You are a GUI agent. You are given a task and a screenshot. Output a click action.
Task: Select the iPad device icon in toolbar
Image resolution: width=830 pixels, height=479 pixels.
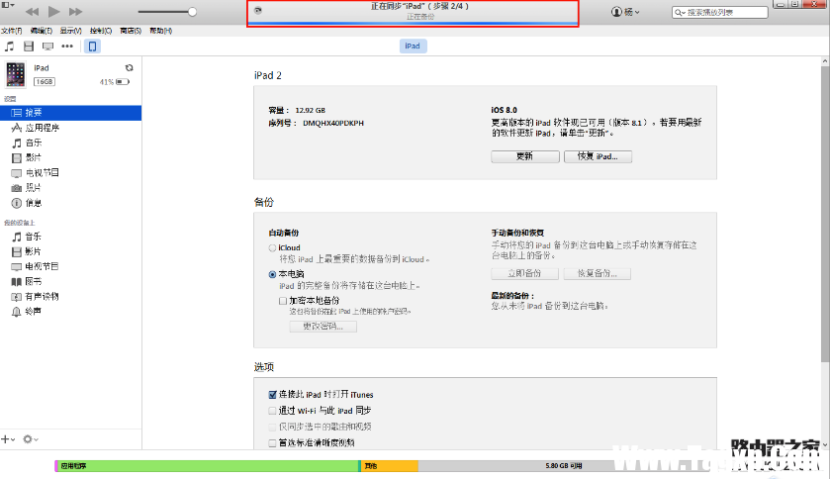tap(92, 47)
